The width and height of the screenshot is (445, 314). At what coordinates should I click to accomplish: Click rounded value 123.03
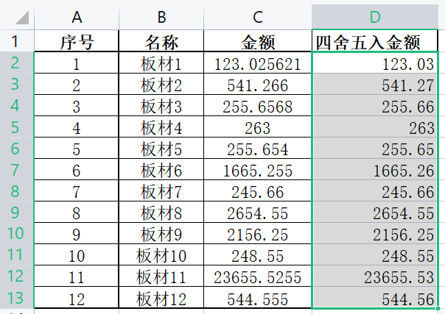point(375,63)
